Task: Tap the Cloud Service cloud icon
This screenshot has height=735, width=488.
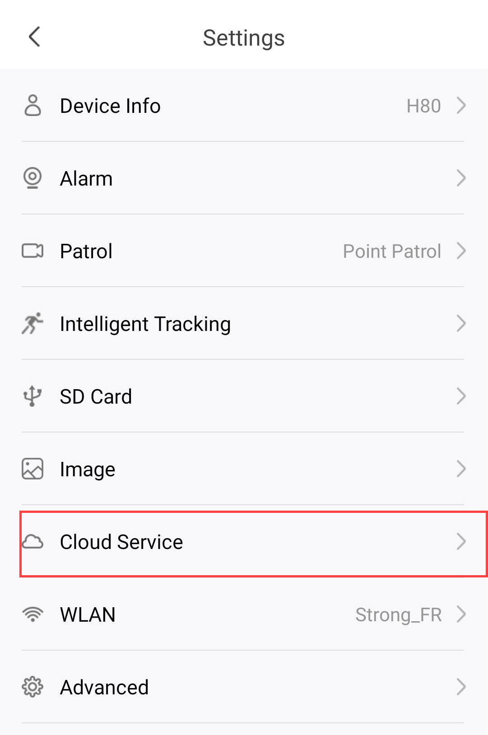Action: coord(33,541)
